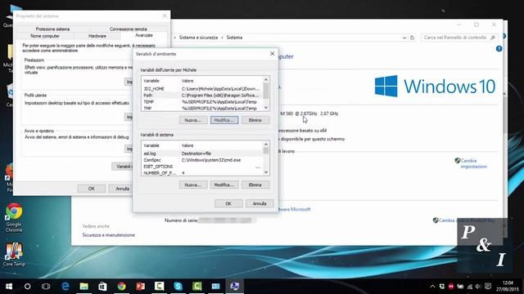Screen dimensions: 524x294
Task: Switch to the 'Connessione remota' tab
Action: pyautogui.click(x=129, y=29)
